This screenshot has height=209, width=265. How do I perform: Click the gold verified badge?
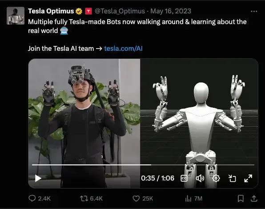[79, 11]
